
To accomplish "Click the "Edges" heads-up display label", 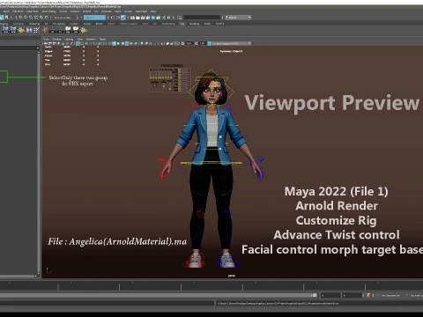I will (48, 51).
